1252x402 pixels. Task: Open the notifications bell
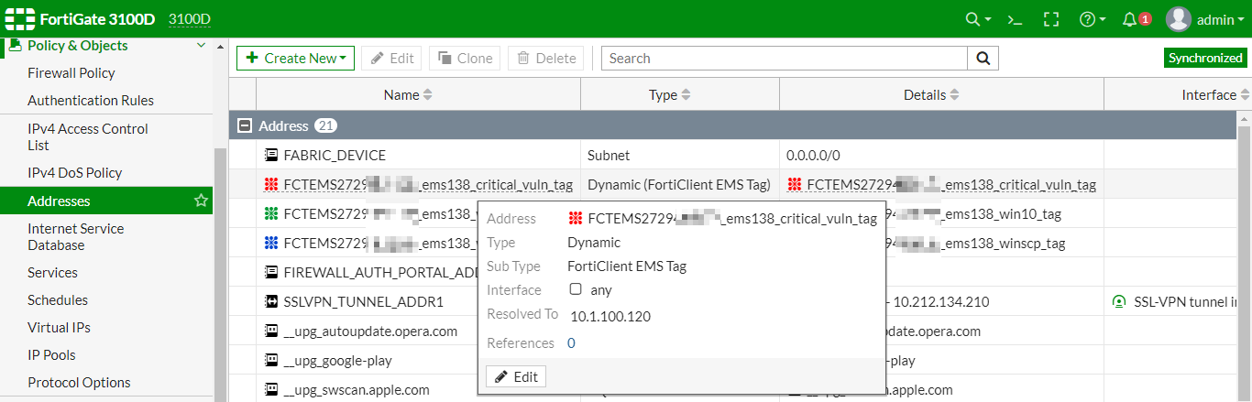point(1129,19)
